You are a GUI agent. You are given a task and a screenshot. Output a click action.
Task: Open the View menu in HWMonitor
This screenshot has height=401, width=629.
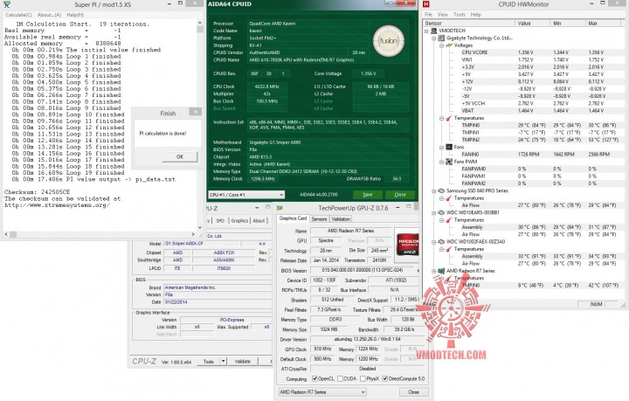pos(443,15)
